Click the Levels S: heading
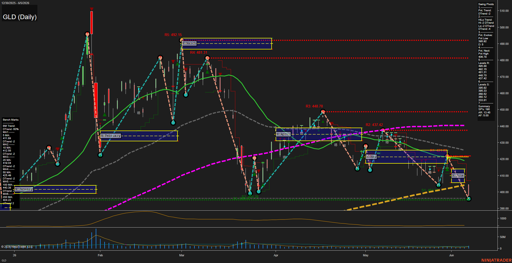The width and height of the screenshot is (512, 263). [x=484, y=85]
